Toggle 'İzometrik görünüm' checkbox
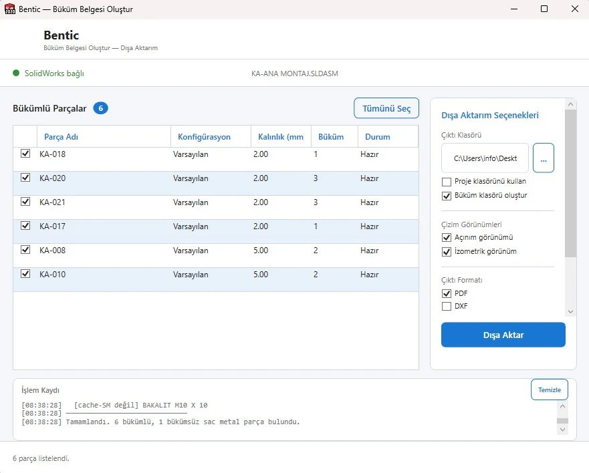This screenshot has height=473, width=589. (447, 251)
